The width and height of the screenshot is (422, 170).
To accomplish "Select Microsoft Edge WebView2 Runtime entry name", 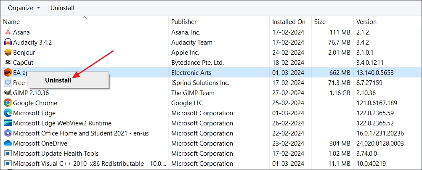I will pos(62,123).
